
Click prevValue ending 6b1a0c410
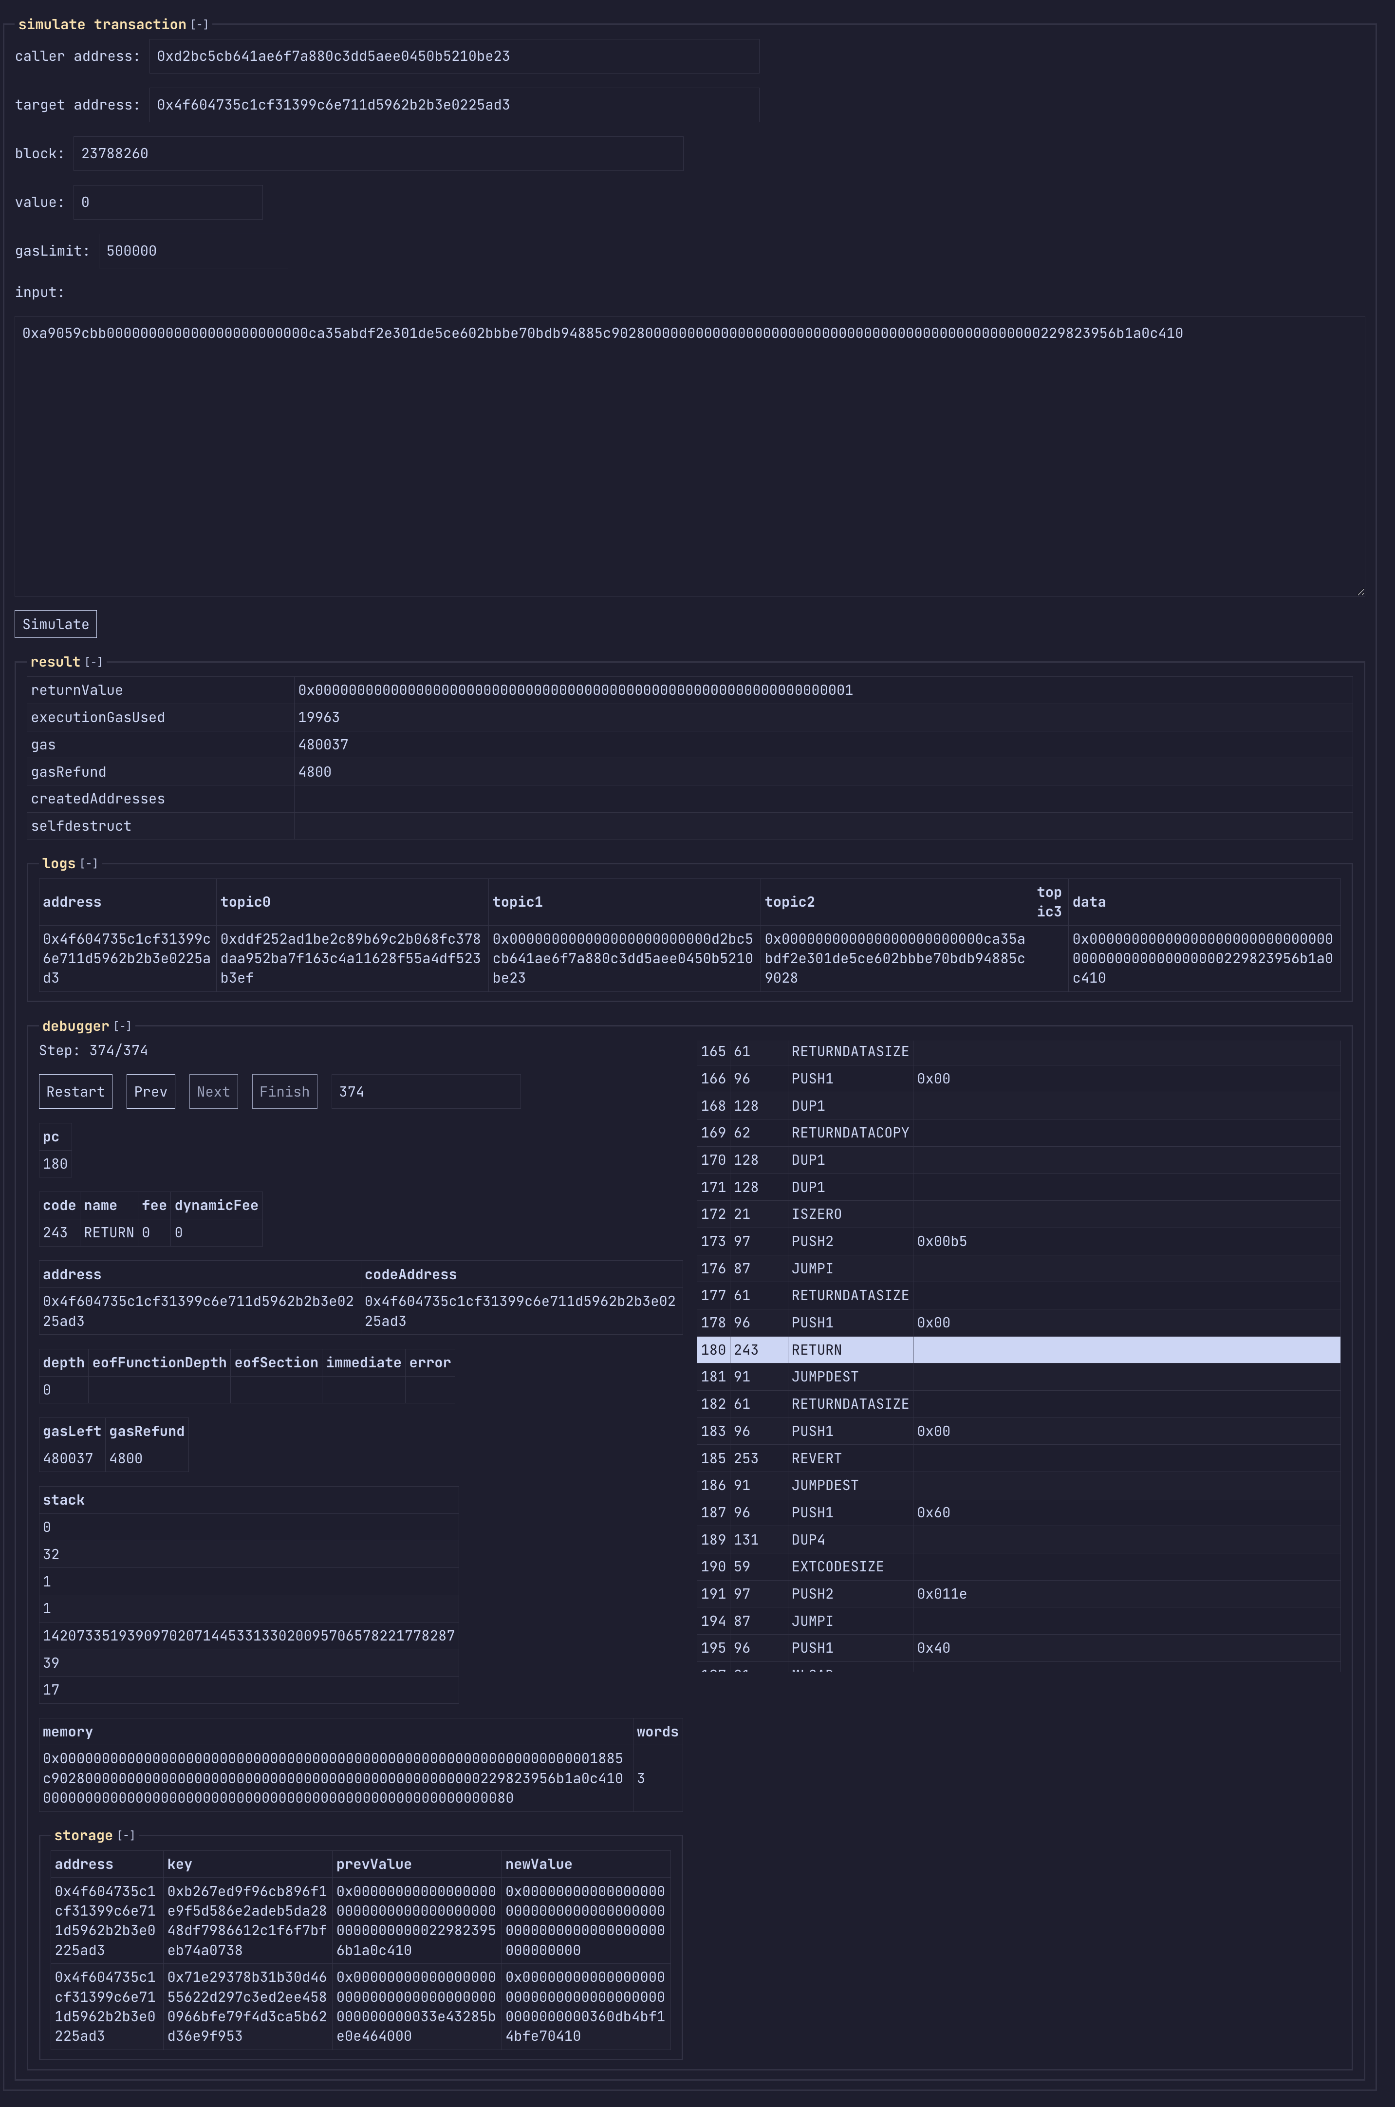click(416, 1921)
